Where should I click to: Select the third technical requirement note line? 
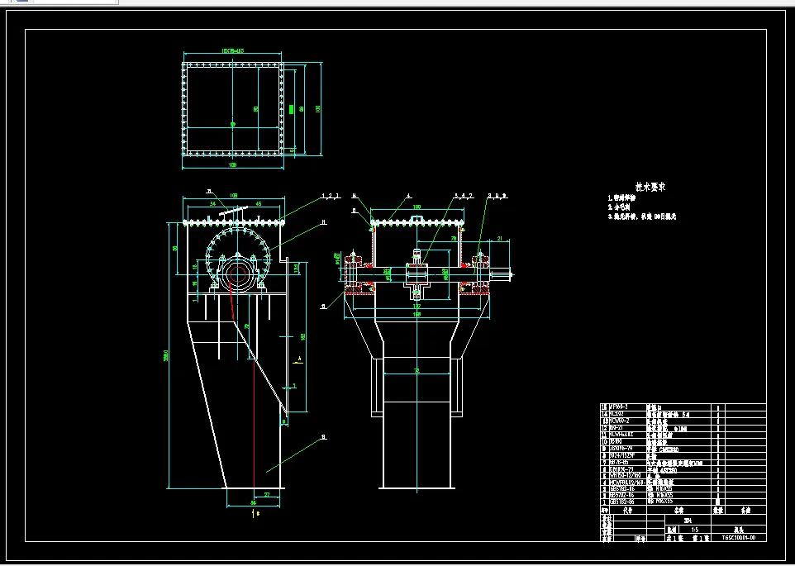[641, 216]
